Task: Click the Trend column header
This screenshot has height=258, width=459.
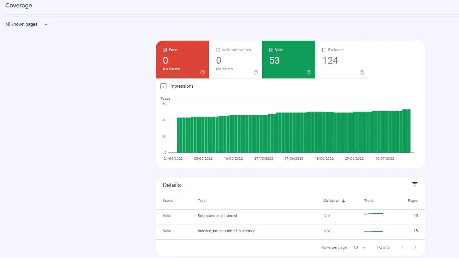Action: tap(369, 201)
